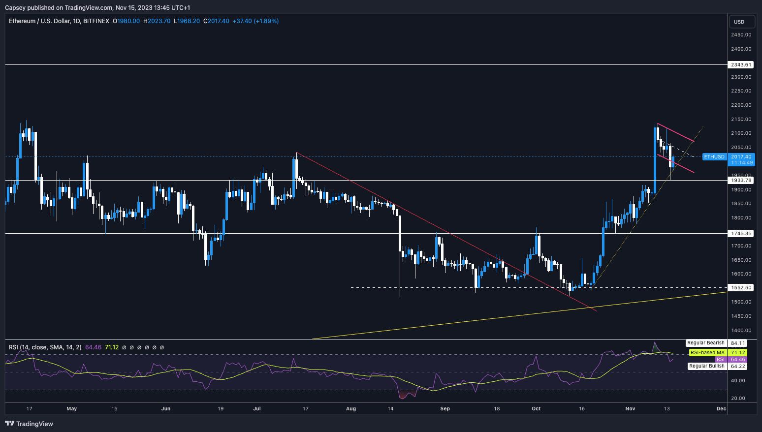Hide the RSI indicator using its eye icon
Screen dimensions: 762x432
pos(124,347)
